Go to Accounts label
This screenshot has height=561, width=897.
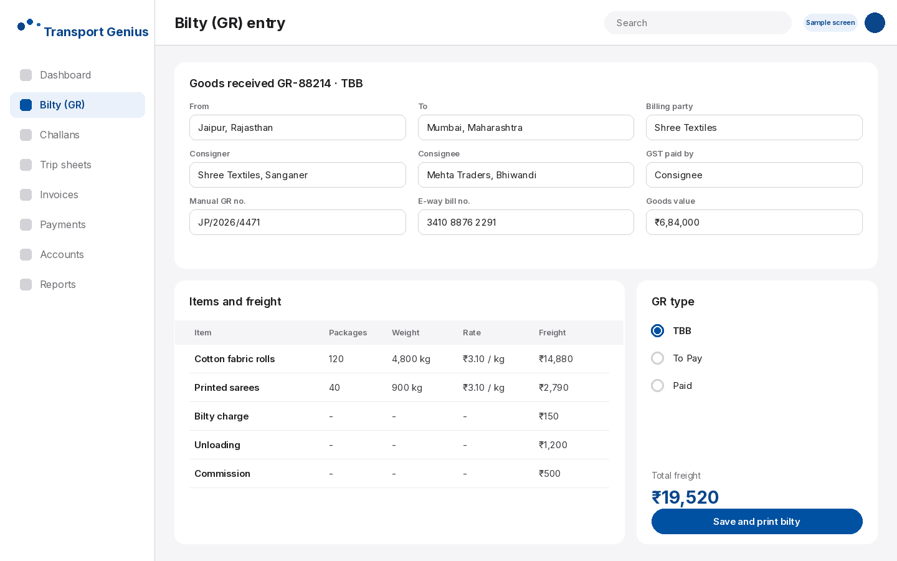tap(62, 254)
